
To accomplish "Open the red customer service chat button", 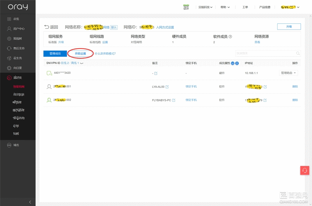I will [x=305, y=171].
